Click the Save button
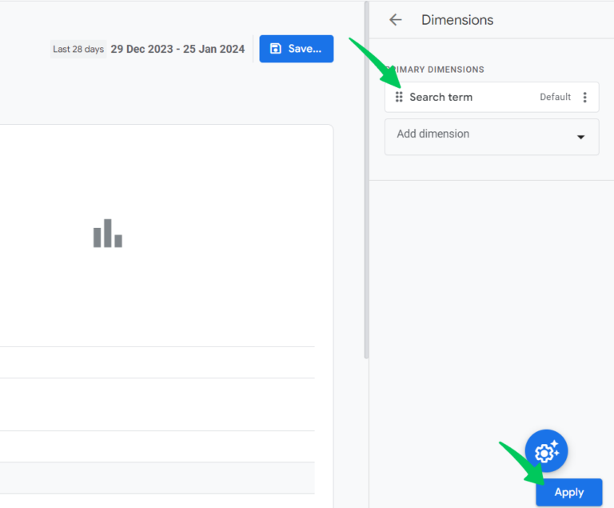The image size is (614, 508). tap(297, 49)
